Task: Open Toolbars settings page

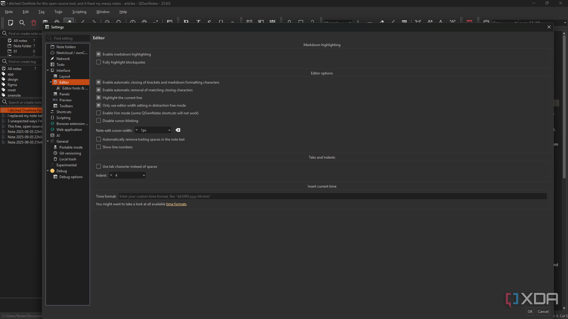Action: point(66,106)
